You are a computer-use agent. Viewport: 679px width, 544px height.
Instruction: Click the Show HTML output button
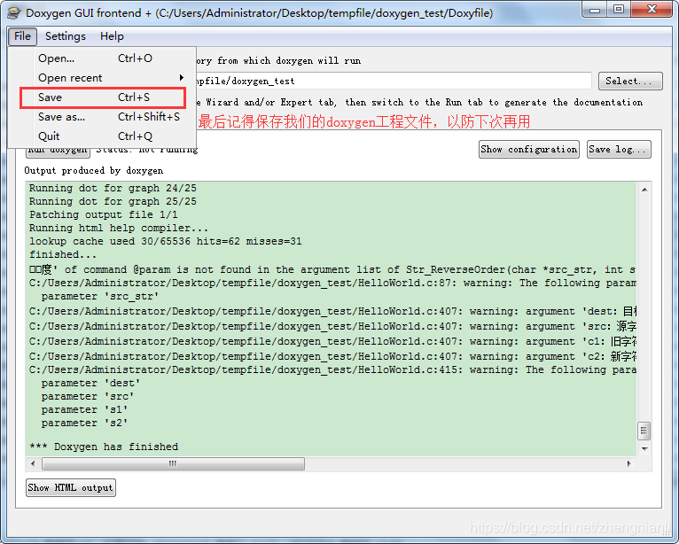pyautogui.click(x=71, y=487)
